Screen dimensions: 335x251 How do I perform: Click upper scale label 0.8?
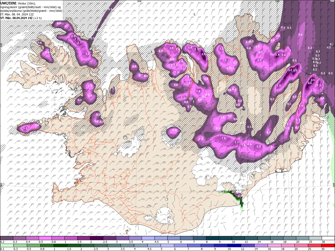pyautogui.click(x=54, y=242)
